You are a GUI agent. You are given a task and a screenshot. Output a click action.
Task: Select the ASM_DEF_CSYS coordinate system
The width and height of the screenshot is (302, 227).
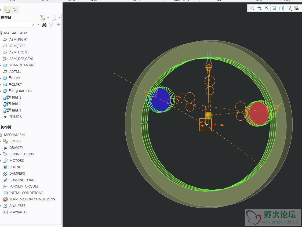click(x=21, y=59)
